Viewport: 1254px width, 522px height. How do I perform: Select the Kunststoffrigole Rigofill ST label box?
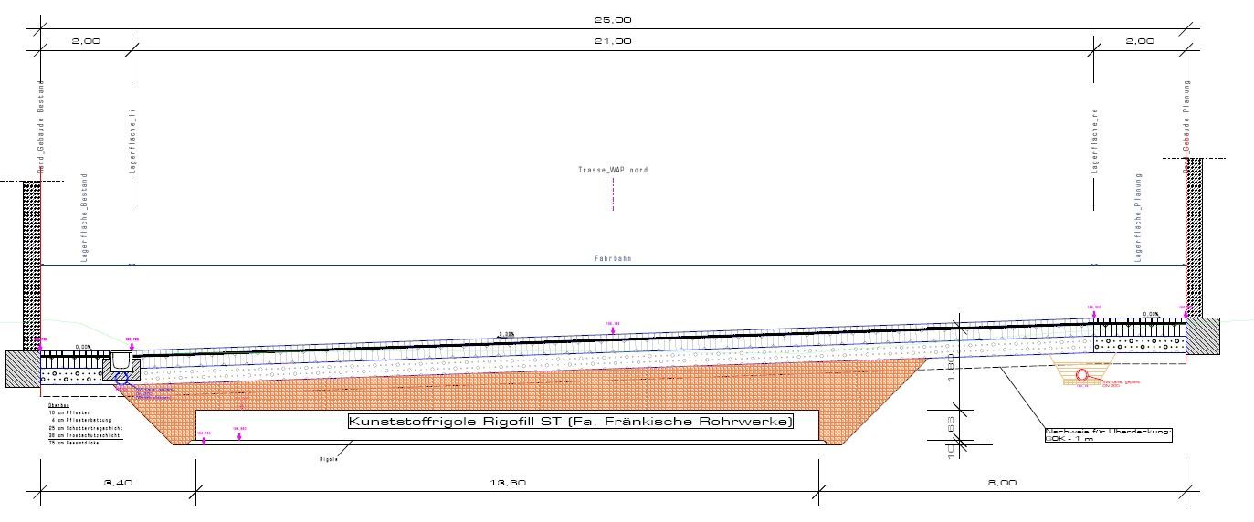click(x=571, y=422)
